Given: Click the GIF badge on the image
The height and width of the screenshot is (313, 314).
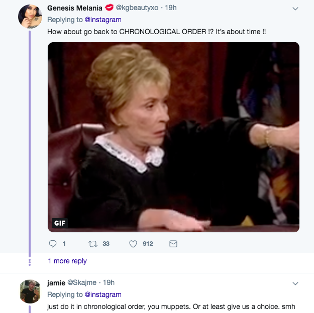Looking at the screenshot, I should tap(60, 223).
